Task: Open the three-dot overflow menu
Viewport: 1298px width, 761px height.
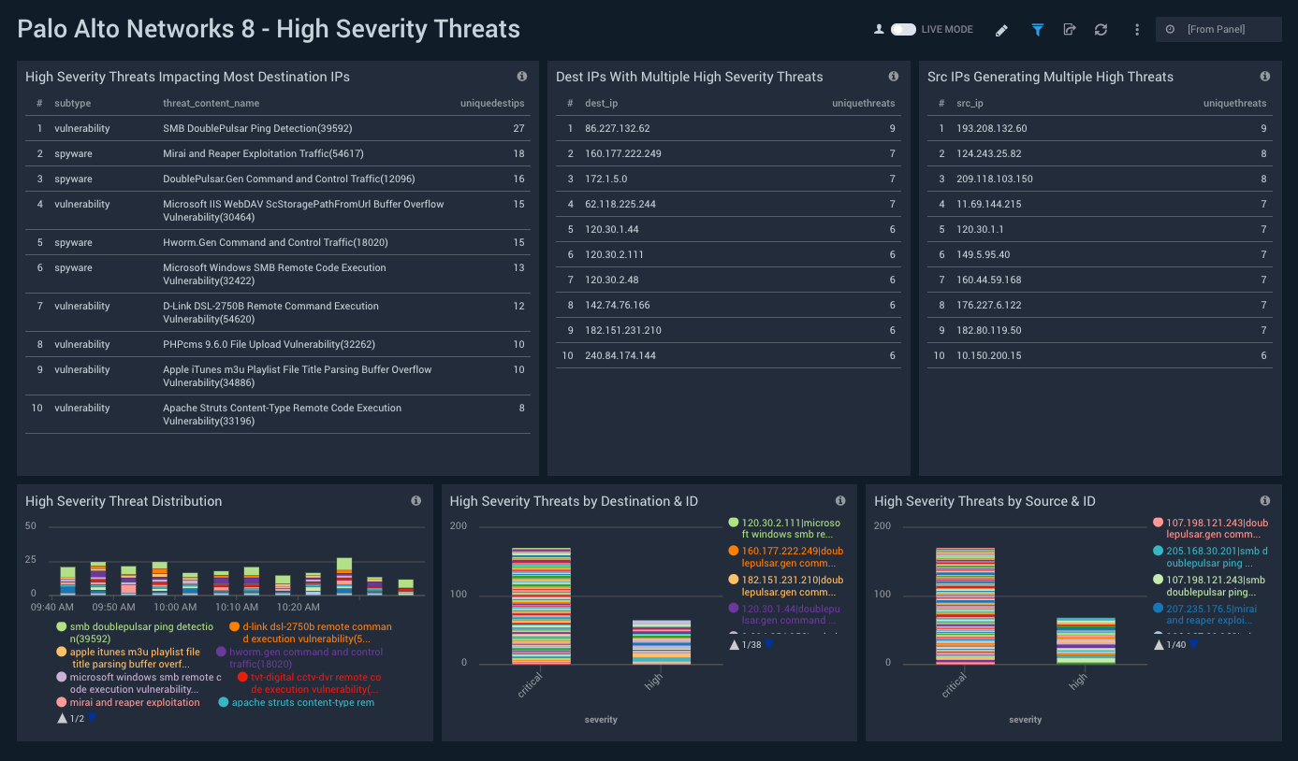Action: click(x=1136, y=29)
